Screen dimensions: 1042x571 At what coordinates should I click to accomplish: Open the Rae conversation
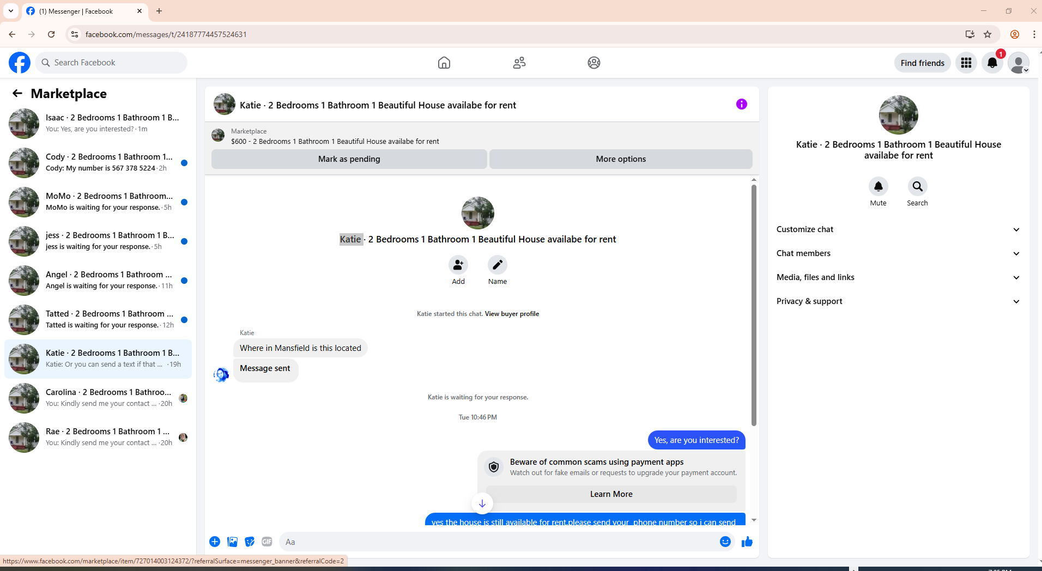(x=98, y=438)
